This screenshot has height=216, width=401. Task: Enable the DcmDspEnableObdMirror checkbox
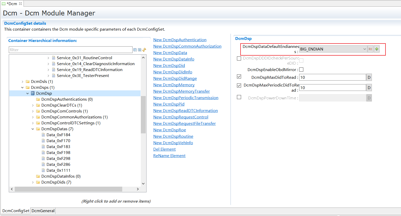(x=301, y=70)
